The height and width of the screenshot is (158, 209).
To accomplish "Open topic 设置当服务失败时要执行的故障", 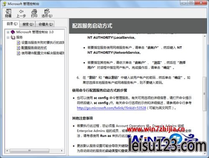I will pyautogui.click(x=43, y=43).
